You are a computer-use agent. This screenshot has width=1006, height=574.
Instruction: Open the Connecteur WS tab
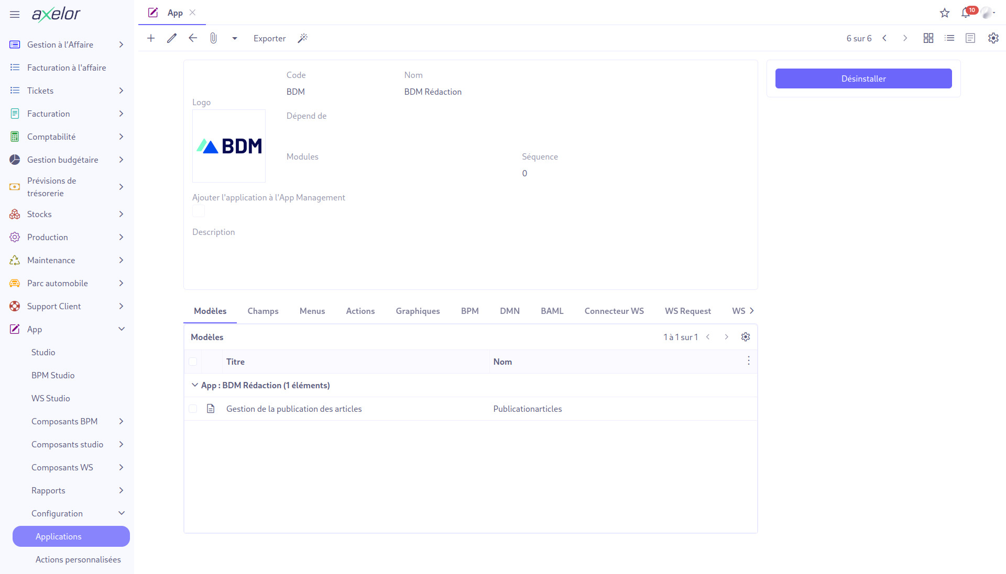coord(614,311)
